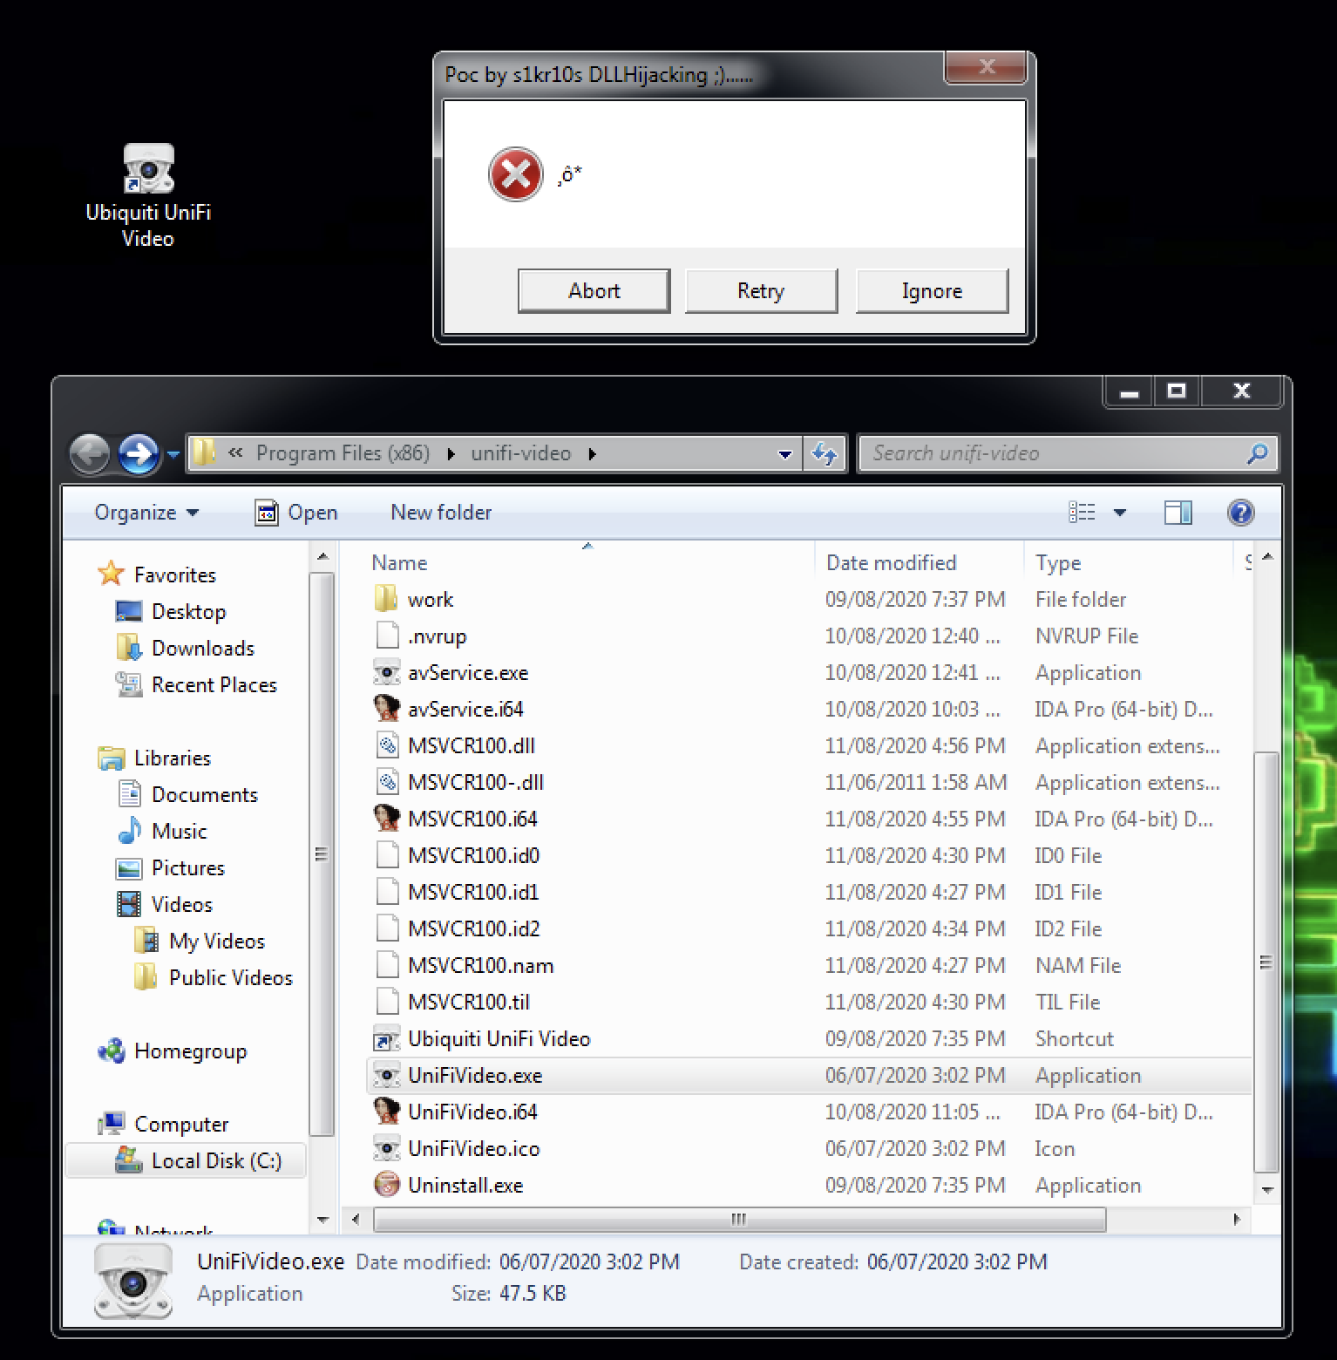Click the Program Files (x86) breadcrumb
This screenshot has height=1360, width=1337.
(x=343, y=453)
